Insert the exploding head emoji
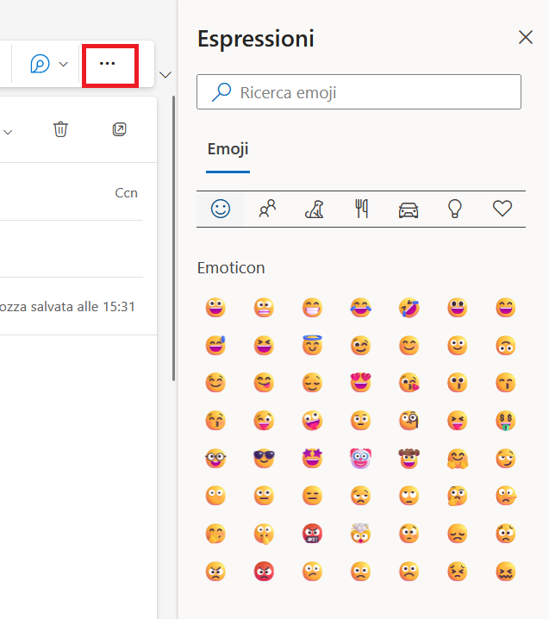The height and width of the screenshot is (619, 549). tap(361, 533)
